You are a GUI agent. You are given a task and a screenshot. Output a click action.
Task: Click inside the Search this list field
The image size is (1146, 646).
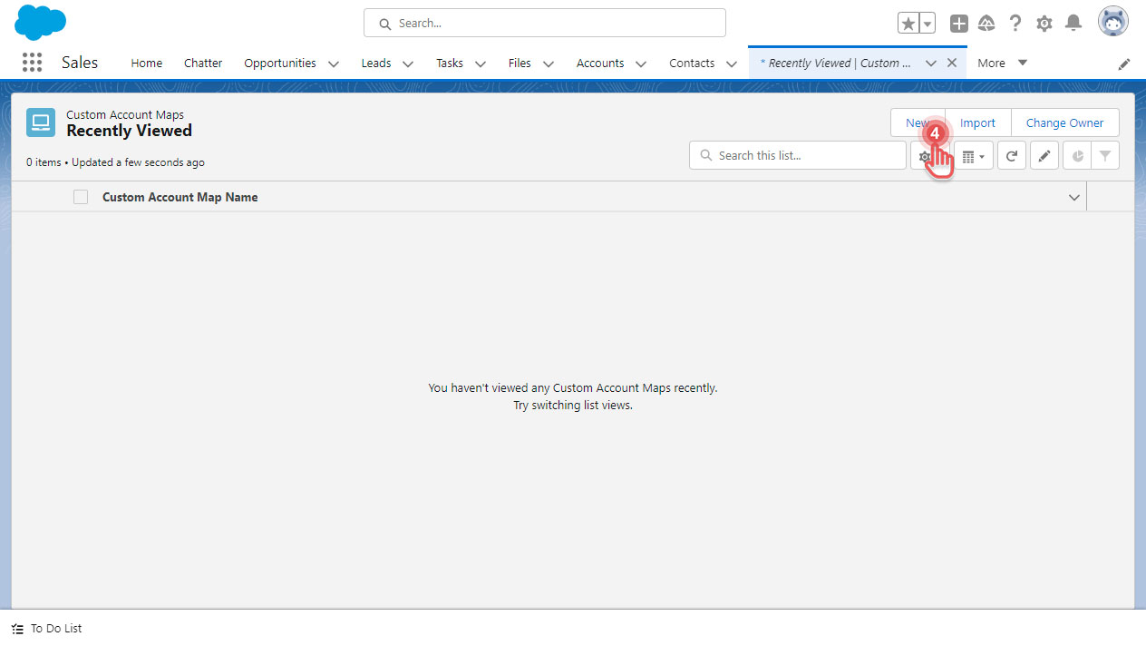[798, 155]
